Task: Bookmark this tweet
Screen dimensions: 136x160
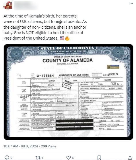Action: pyautogui.click(x=99, y=158)
